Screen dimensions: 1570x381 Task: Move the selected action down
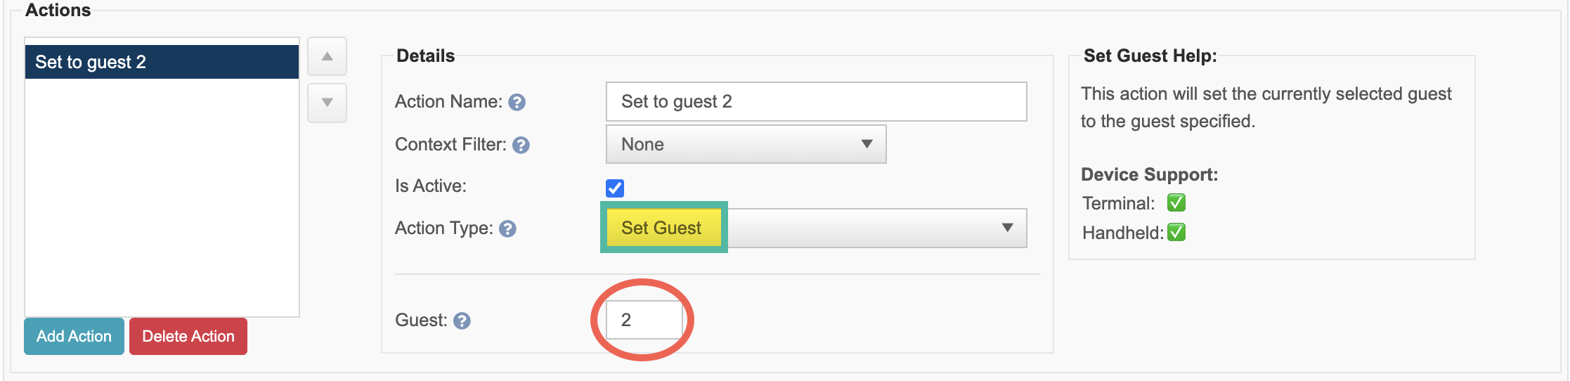(327, 103)
